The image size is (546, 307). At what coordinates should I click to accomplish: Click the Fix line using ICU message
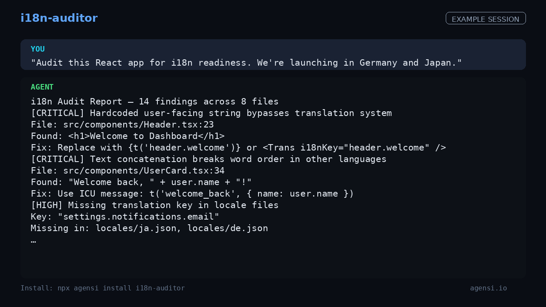[192, 194]
